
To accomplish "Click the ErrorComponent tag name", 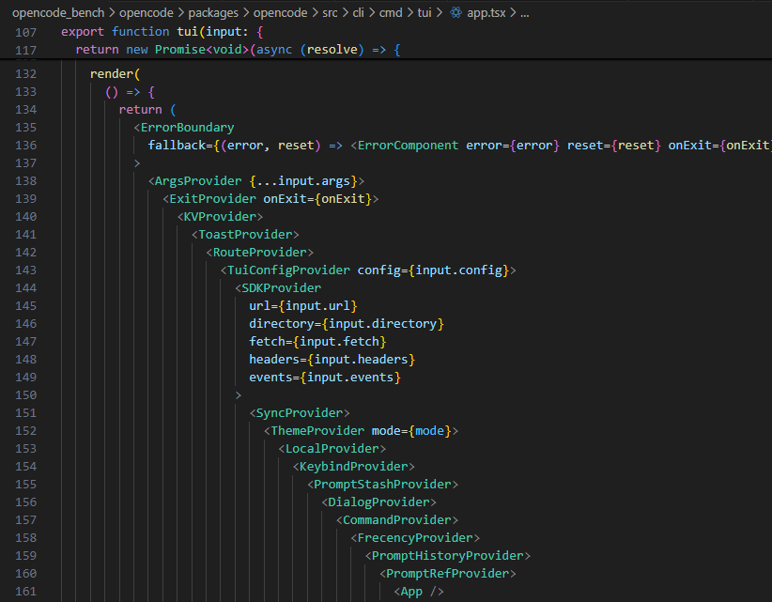I will 408,146.
